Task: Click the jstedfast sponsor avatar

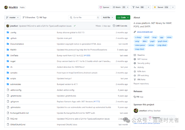Action: coord(136,111)
